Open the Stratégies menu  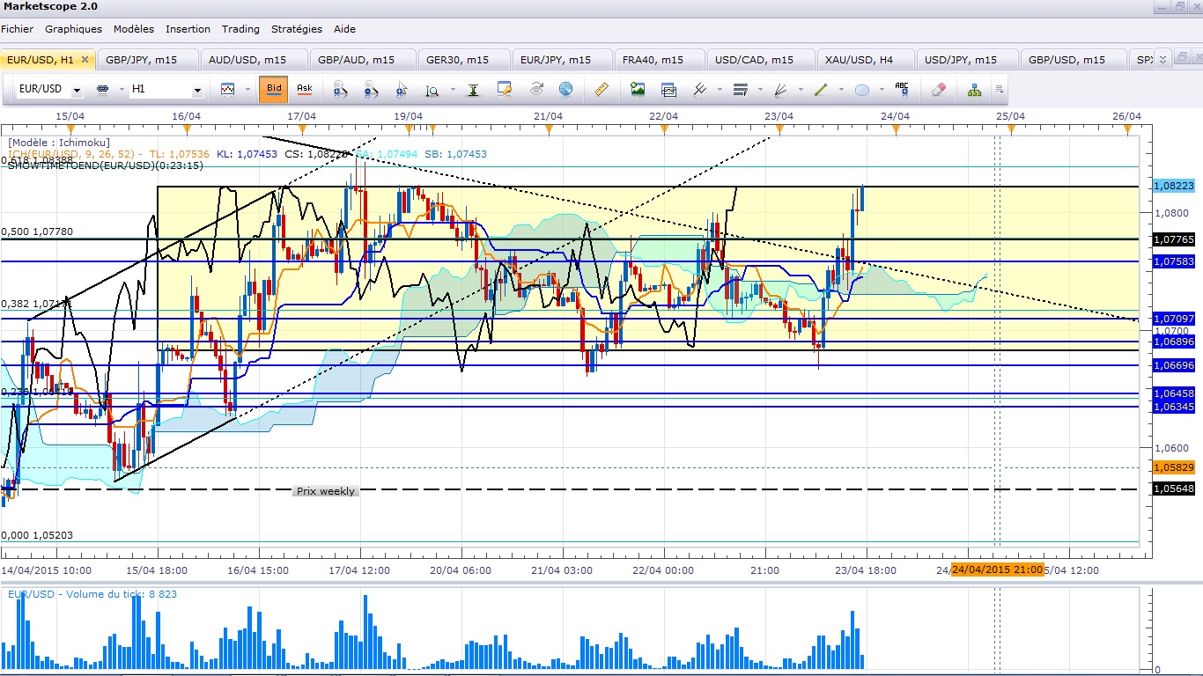296,29
